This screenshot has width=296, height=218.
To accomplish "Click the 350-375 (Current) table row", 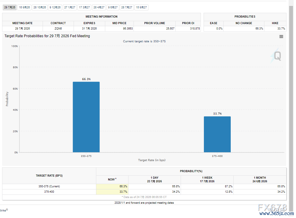I will tap(144, 186).
